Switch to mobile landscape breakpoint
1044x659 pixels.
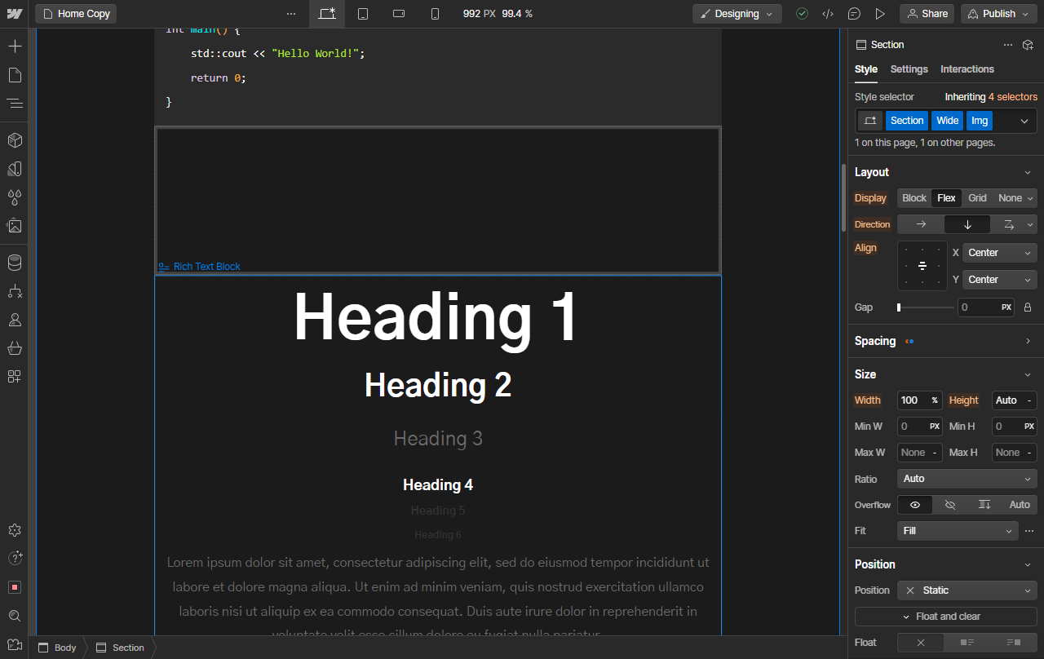(399, 14)
